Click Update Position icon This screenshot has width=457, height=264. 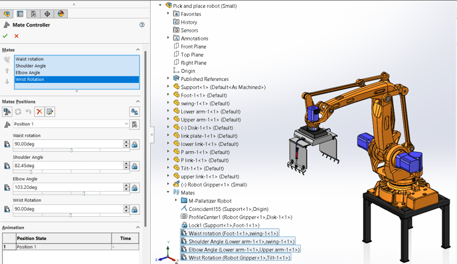[x=18, y=111]
